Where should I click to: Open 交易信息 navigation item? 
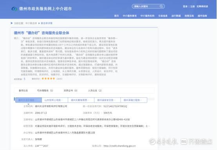[x=163, y=16]
